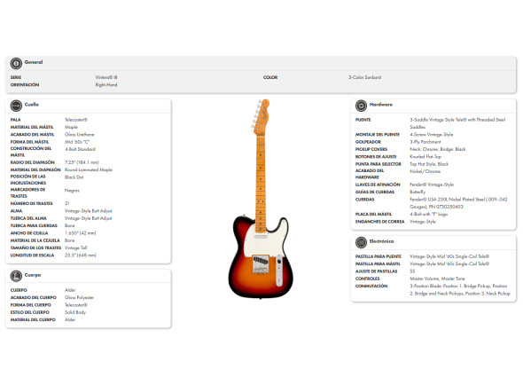This screenshot has height=385, width=523.
Task: Click the MATERIAL DE LA CEJUELA label
Action: [35, 240]
